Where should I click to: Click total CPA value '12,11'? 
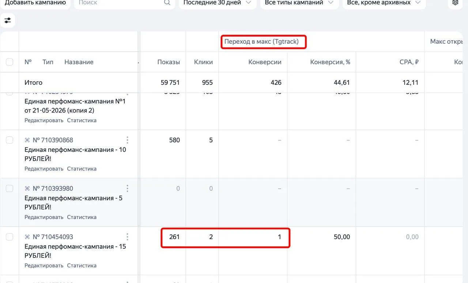411,83
